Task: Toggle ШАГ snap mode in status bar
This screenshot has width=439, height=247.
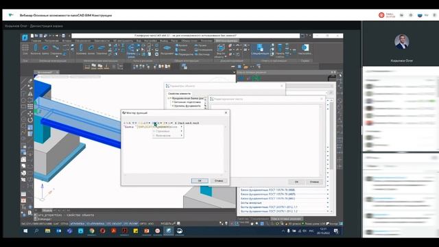Action: coord(56,224)
